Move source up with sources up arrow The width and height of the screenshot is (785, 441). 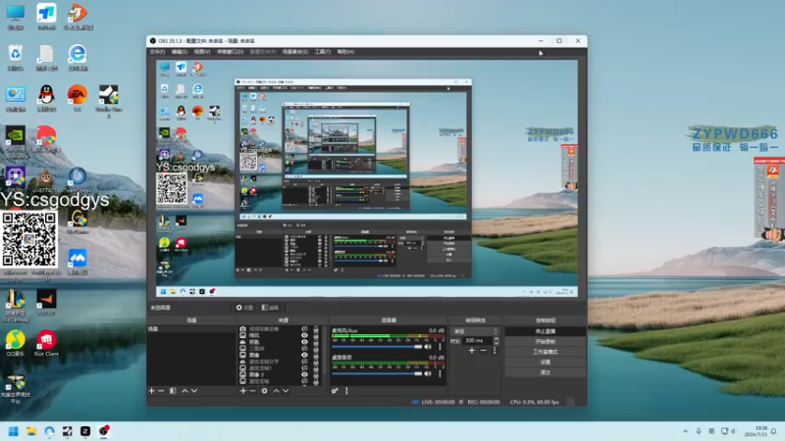click(276, 391)
